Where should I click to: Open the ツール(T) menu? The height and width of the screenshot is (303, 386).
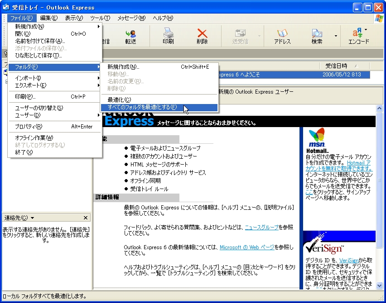pos(100,18)
